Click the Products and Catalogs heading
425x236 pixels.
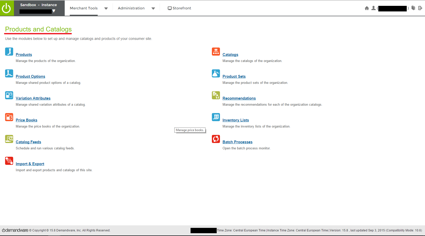(x=38, y=29)
